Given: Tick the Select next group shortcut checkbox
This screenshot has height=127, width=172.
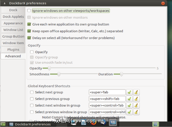Looking at the screenshot, I should [x=32, y=92].
